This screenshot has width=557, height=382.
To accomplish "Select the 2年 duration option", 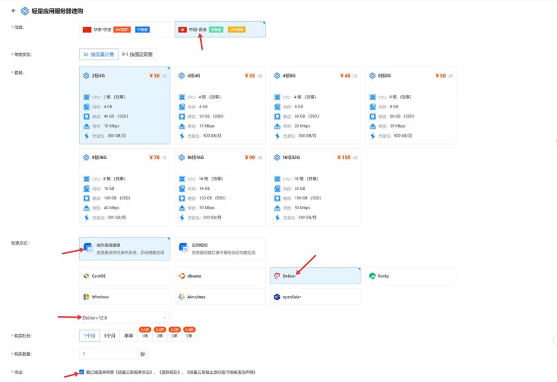I will [160, 336].
